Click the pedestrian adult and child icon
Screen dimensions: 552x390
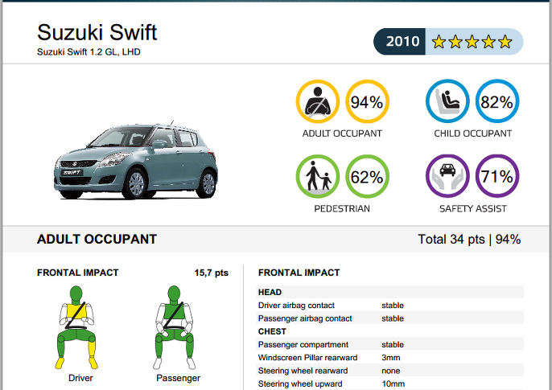pyautogui.click(x=318, y=176)
